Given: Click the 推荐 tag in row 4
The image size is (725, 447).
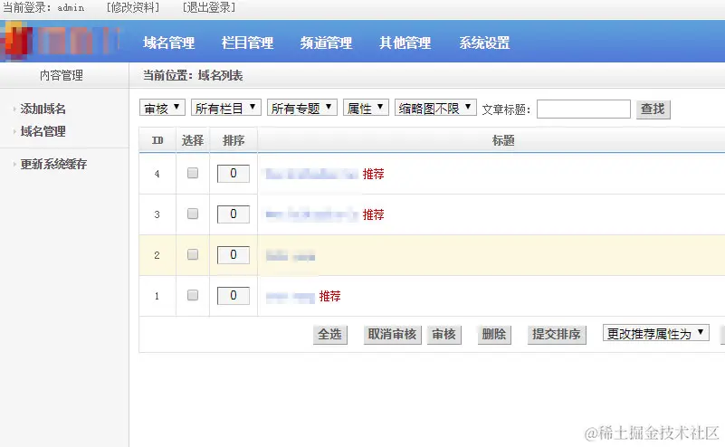Looking at the screenshot, I should pos(373,174).
